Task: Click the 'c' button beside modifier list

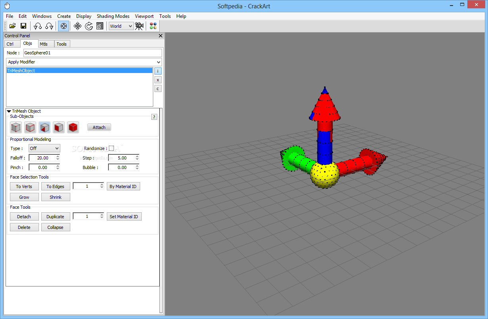Action: point(158,88)
